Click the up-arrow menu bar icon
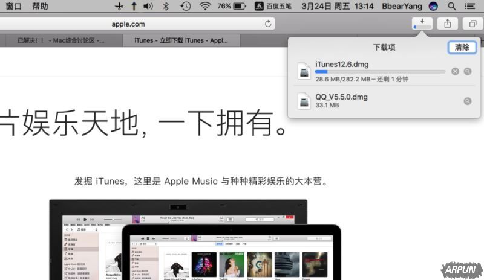Viewport: 484px width, 280px height. (134, 6)
